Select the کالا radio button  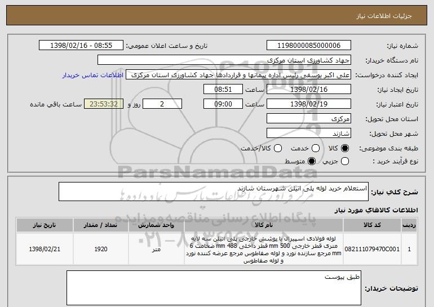coord(345,149)
